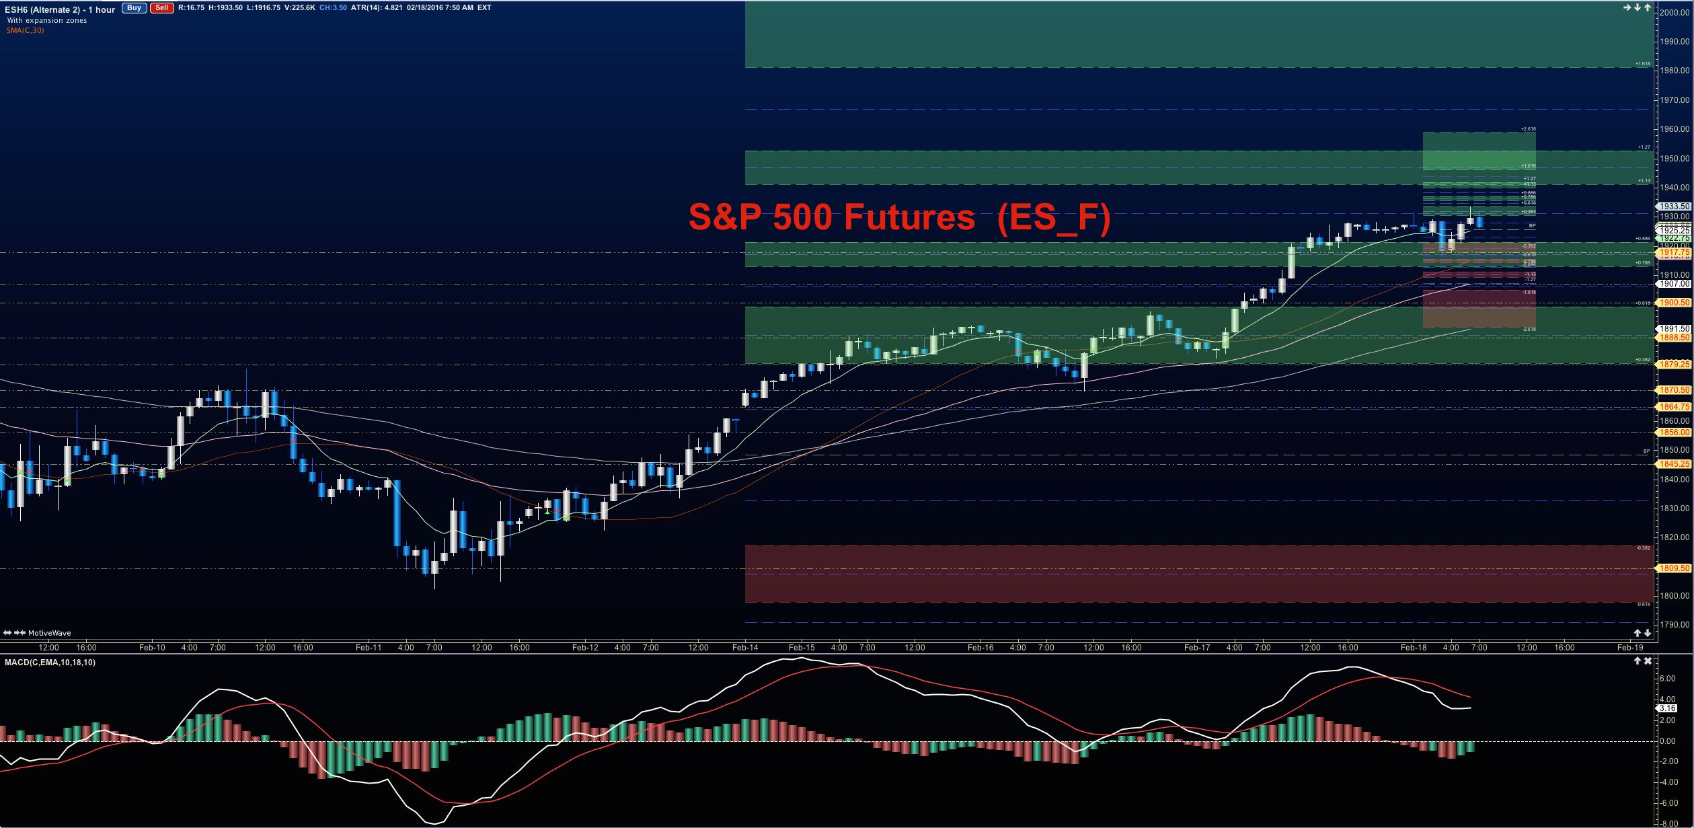Click the Feb-19 date on time axis
Image resolution: width=1694 pixels, height=828 pixels.
tap(1630, 648)
